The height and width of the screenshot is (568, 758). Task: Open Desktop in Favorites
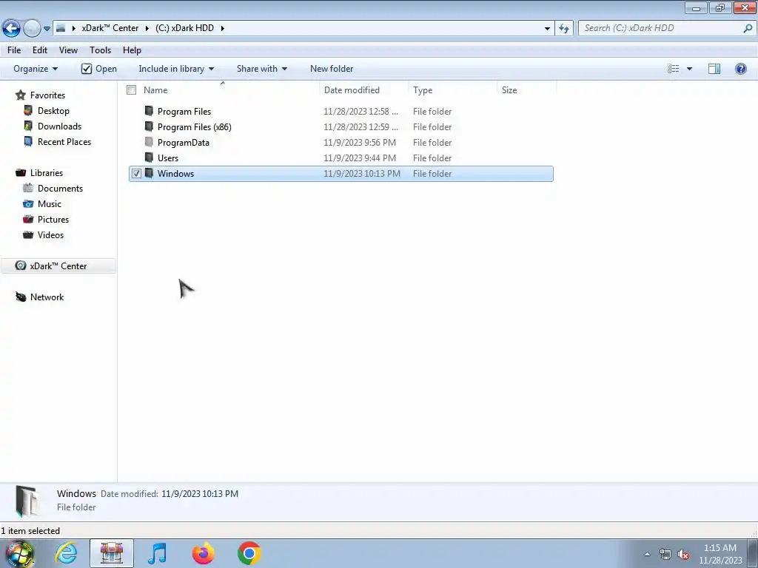(53, 111)
